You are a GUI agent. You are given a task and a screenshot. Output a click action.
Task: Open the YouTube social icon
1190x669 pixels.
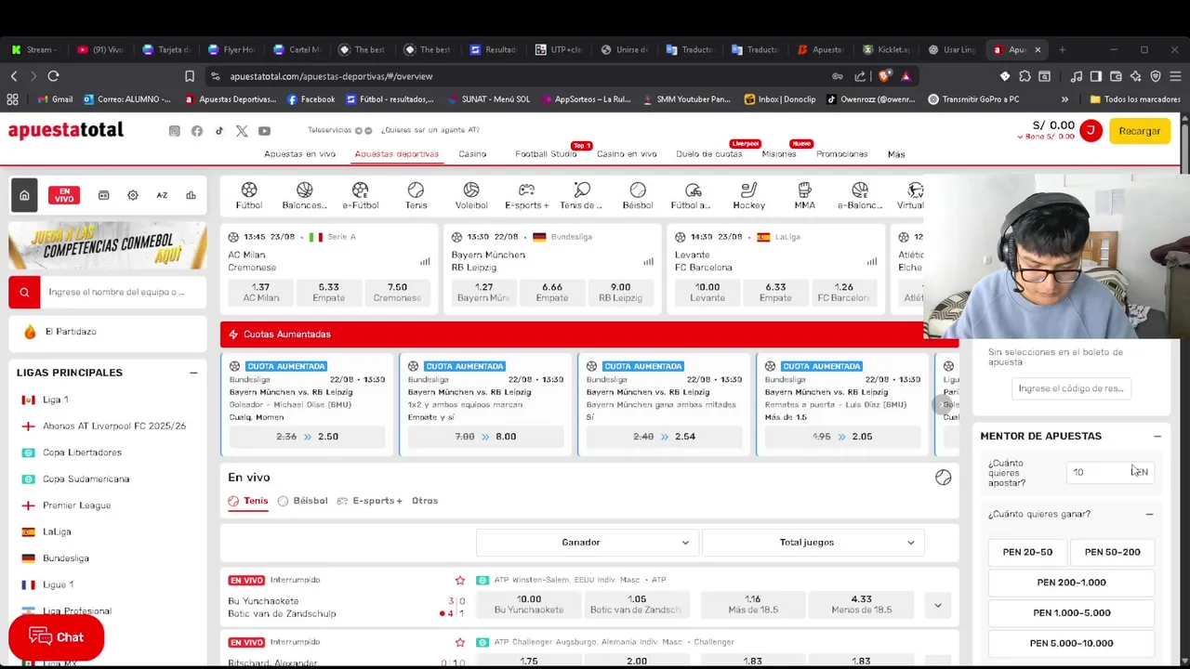click(264, 131)
